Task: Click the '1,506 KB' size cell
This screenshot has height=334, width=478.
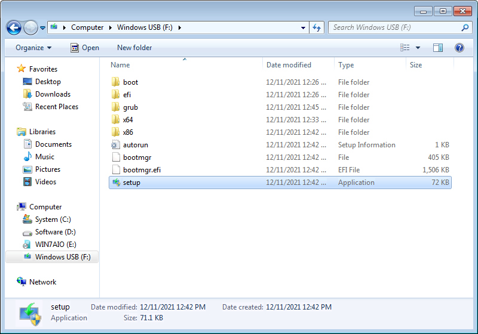Action: coord(436,170)
